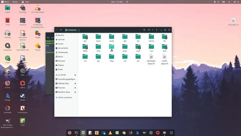
Task: Open LibreOffice Calc desktop shortcut
Action: click(x=23, y=47)
